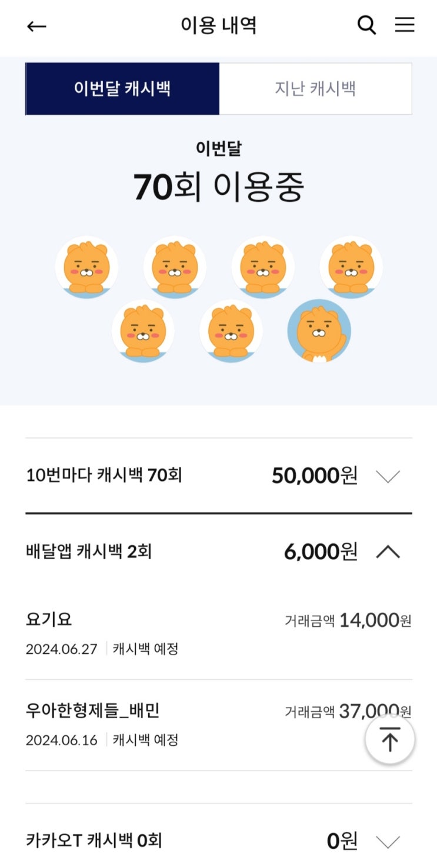Tap the 50,000원 cashback amount
Screen dimensions: 437x860
pyautogui.click(x=314, y=476)
